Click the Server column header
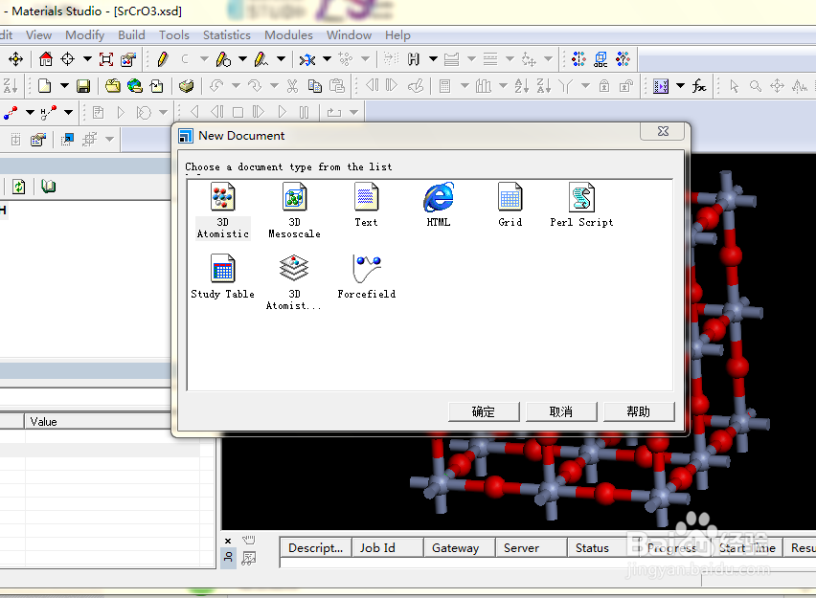Viewport: 816px width, 598px height. (532, 548)
